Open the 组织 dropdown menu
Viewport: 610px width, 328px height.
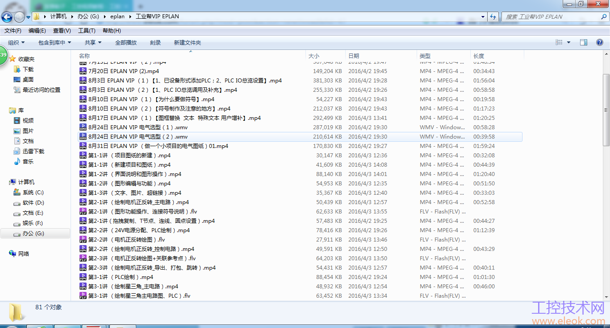[16, 42]
